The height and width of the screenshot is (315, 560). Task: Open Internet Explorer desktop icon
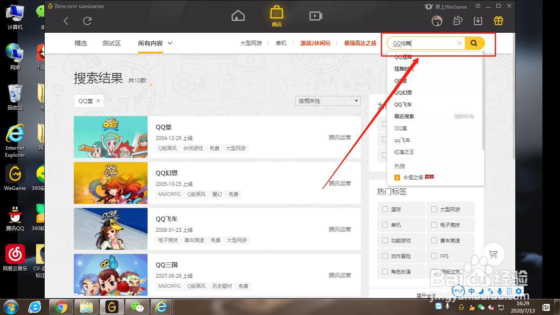coord(15,140)
